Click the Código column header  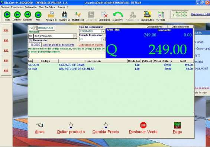(45, 61)
